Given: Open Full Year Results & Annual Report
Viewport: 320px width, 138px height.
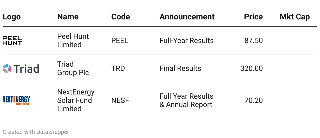Looking at the screenshot, I should tap(186, 100).
